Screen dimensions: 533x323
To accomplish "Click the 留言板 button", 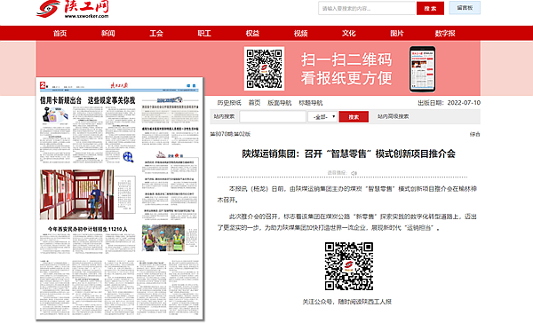I will [x=465, y=8].
